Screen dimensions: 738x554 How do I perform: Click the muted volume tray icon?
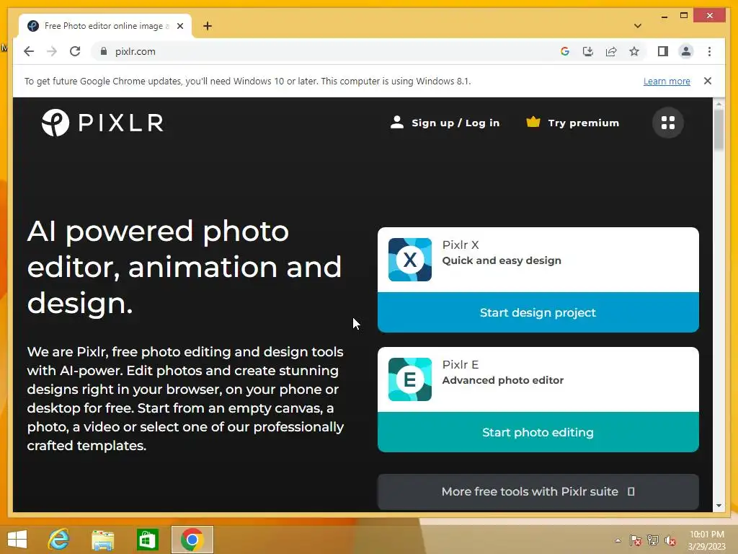[x=670, y=540]
